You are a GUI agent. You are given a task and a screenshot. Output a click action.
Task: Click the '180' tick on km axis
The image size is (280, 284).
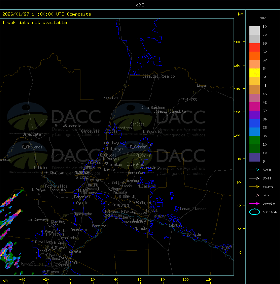[x=237, y=42]
